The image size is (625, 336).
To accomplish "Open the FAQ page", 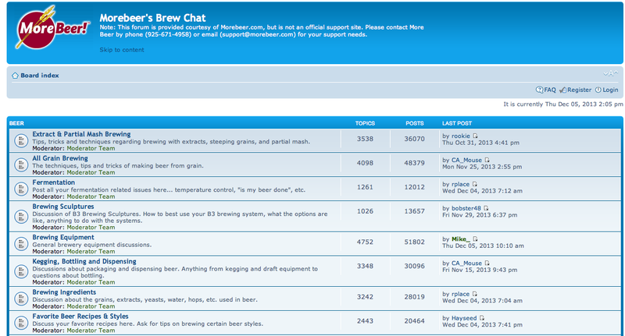I will pos(550,90).
